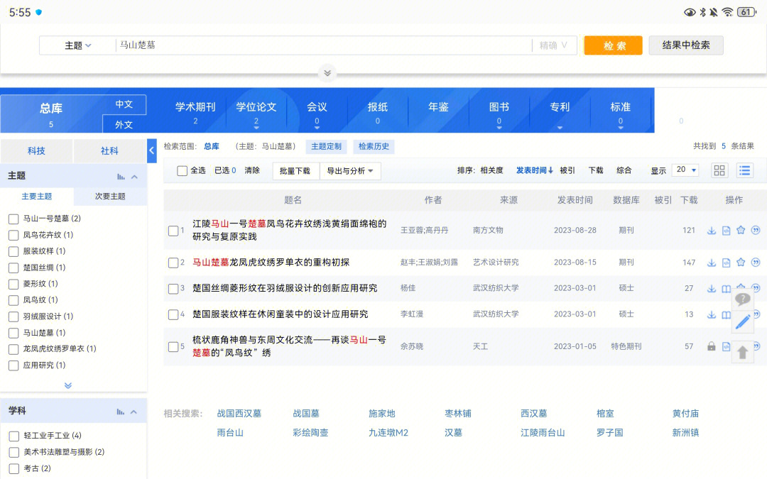Switch to 次要主题 tab

coord(110,196)
